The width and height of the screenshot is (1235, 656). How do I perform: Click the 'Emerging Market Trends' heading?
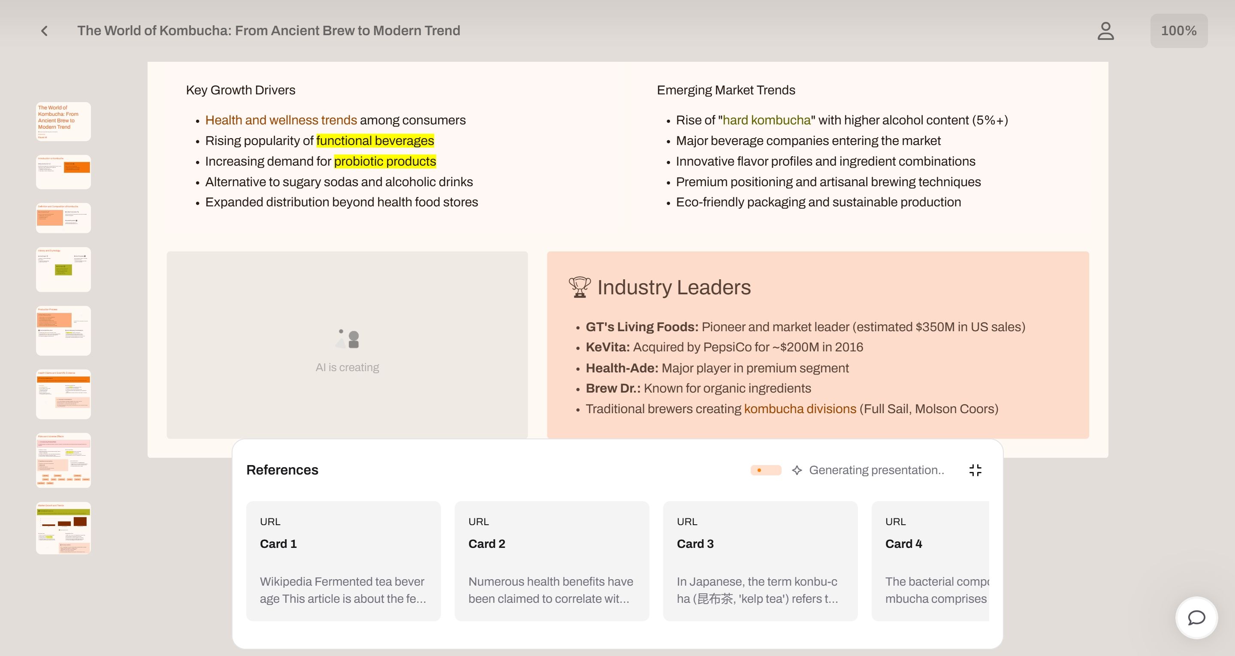point(726,90)
